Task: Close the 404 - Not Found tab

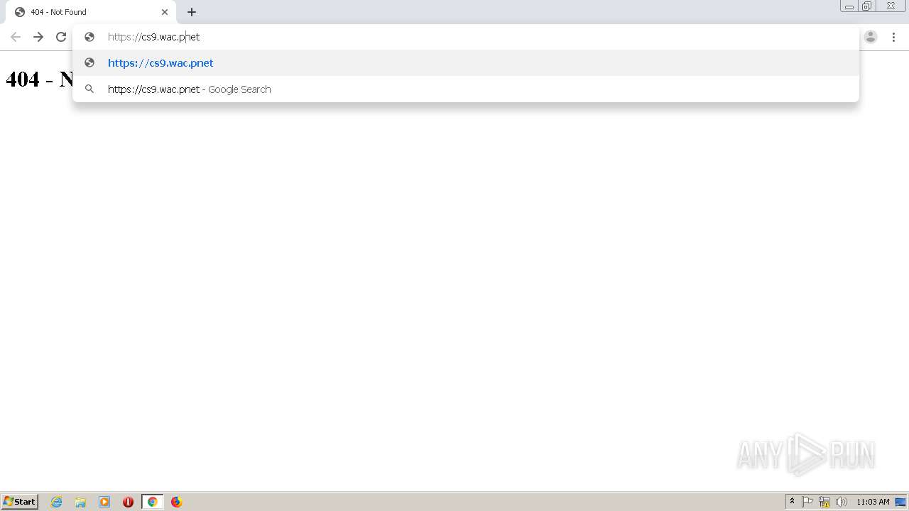Action: pos(165,12)
